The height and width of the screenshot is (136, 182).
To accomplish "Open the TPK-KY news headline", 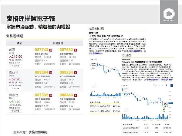I will tap(142, 62).
